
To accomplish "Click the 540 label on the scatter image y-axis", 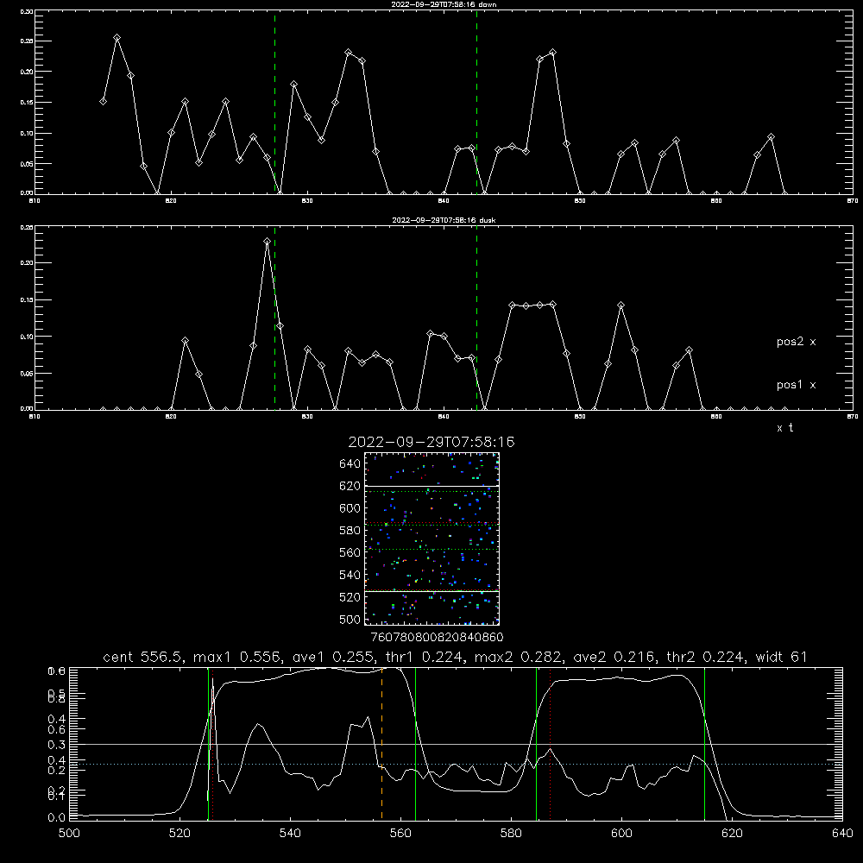I will tap(350, 575).
